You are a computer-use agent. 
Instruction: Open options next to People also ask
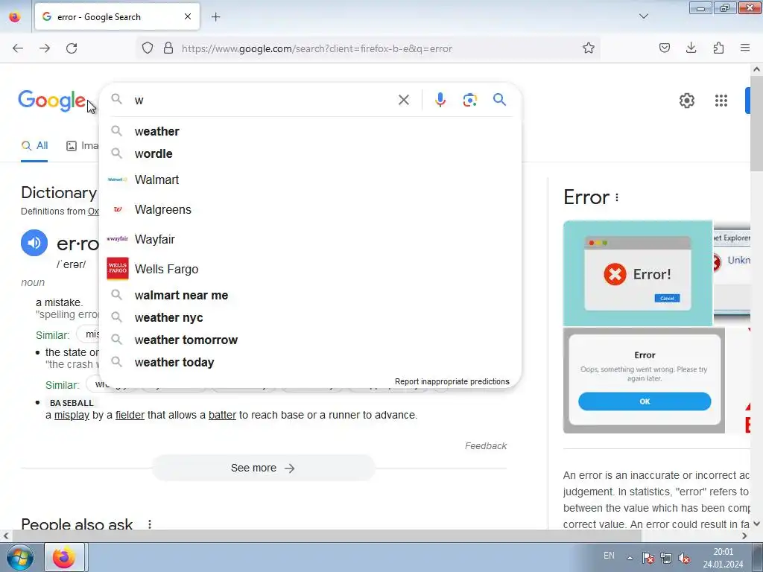point(150,524)
